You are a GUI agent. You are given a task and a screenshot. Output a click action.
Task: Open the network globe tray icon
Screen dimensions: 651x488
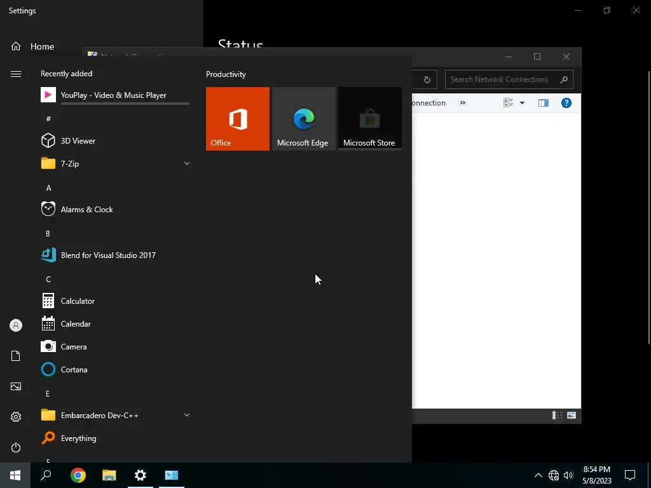click(x=554, y=475)
